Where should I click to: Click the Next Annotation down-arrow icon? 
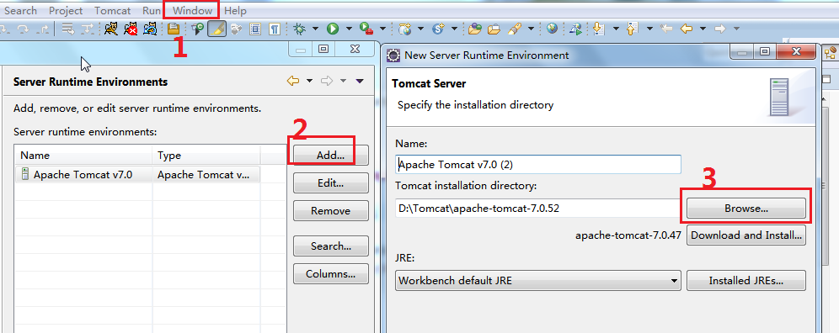pos(598,29)
